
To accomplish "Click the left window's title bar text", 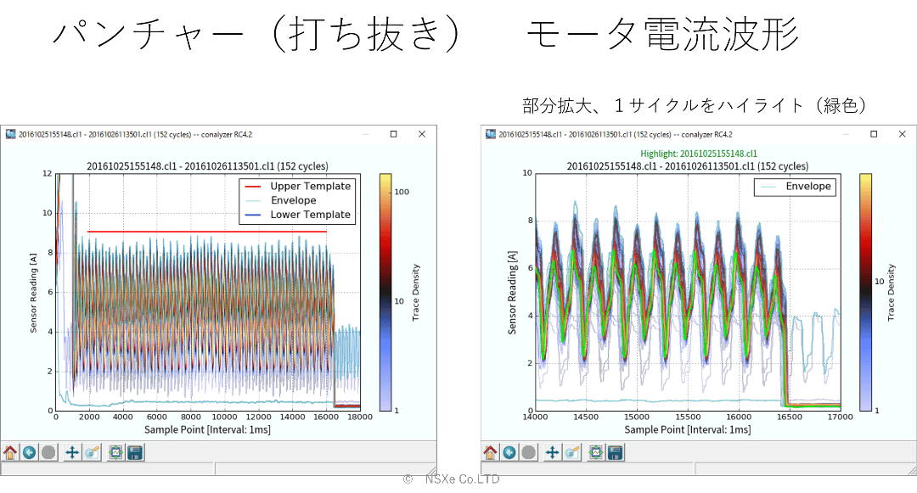I will point(135,134).
